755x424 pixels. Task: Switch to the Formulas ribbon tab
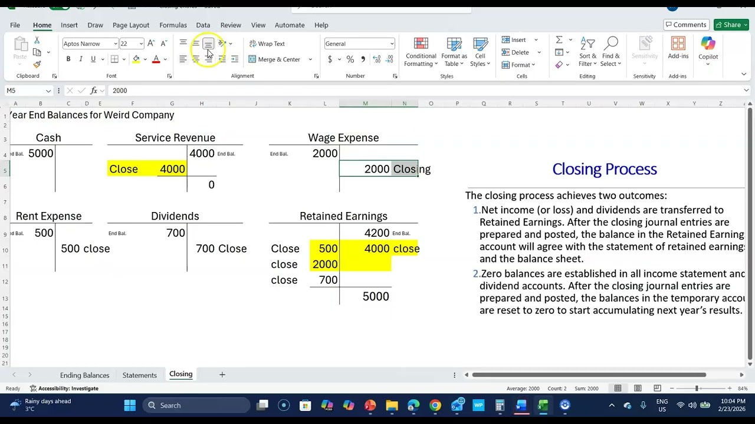(x=173, y=25)
